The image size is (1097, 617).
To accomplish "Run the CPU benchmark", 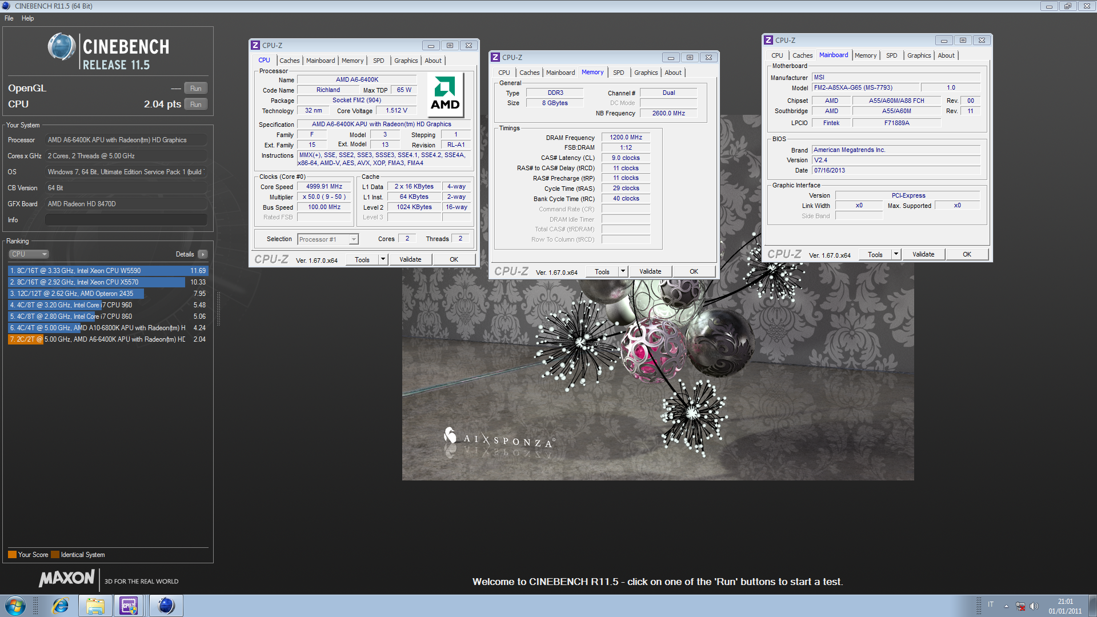I will (x=195, y=105).
